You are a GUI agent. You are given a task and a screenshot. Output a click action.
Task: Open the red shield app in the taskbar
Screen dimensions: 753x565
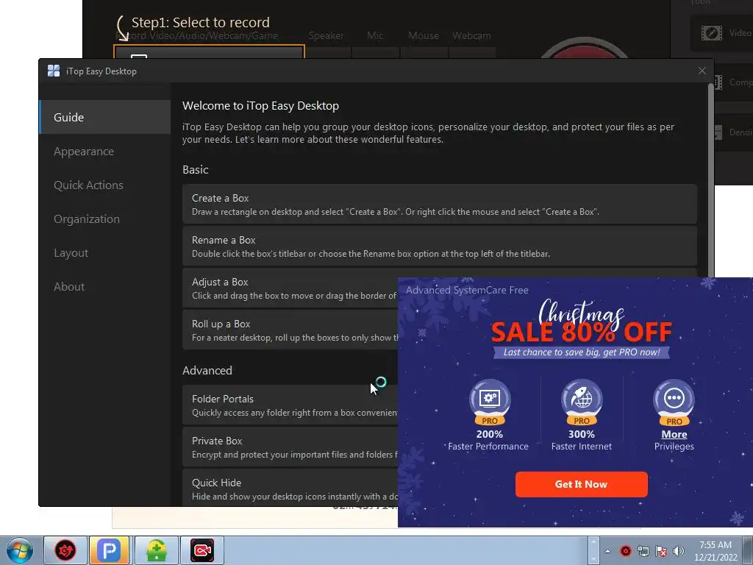click(x=65, y=550)
